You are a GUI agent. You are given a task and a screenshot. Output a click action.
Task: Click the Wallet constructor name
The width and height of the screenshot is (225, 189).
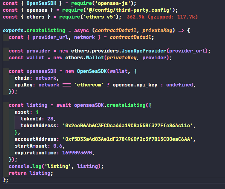coord(95,58)
